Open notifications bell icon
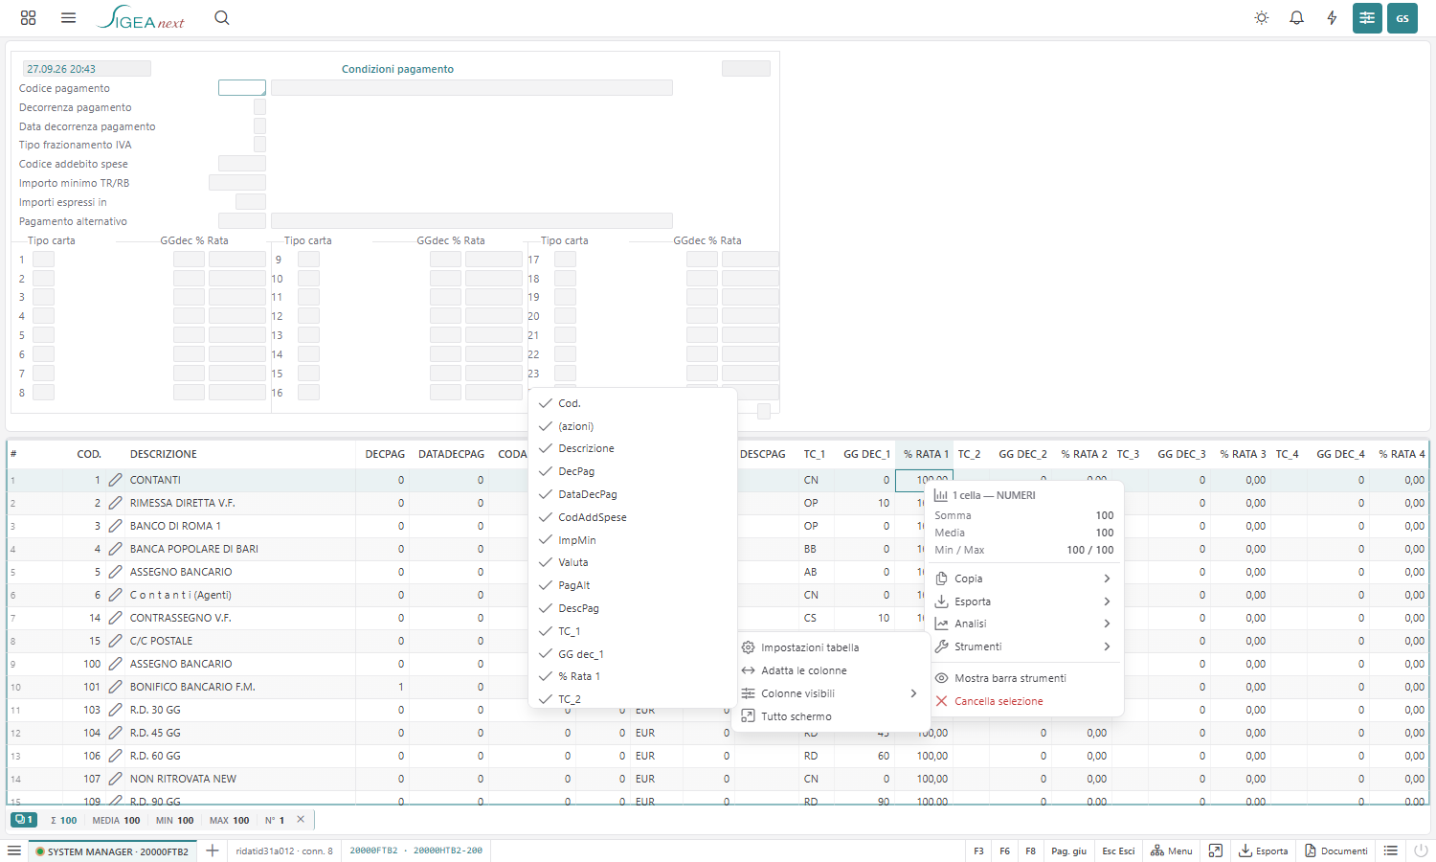The width and height of the screenshot is (1436, 862). tap(1296, 17)
